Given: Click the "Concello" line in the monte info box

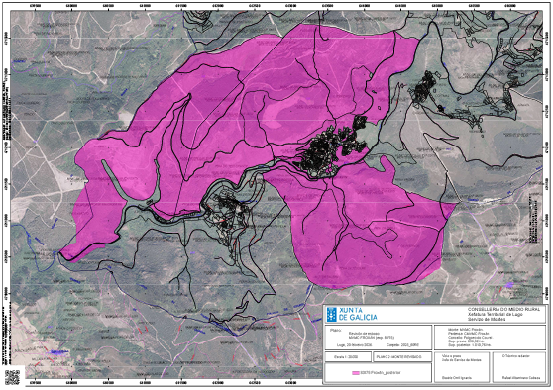Looking at the screenshot, I should (470, 338).
